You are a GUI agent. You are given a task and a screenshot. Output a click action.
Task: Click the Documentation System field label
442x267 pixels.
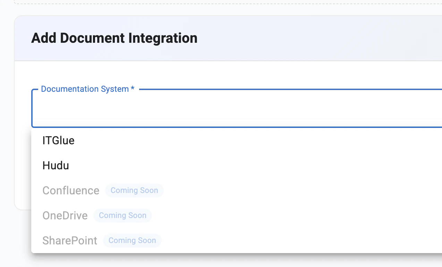pyautogui.click(x=85, y=89)
